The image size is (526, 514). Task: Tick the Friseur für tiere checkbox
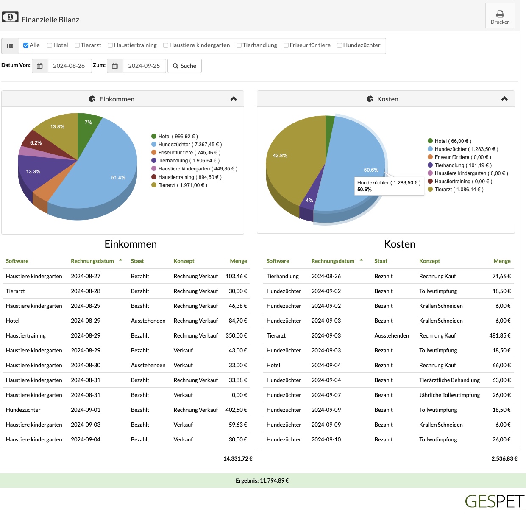286,45
